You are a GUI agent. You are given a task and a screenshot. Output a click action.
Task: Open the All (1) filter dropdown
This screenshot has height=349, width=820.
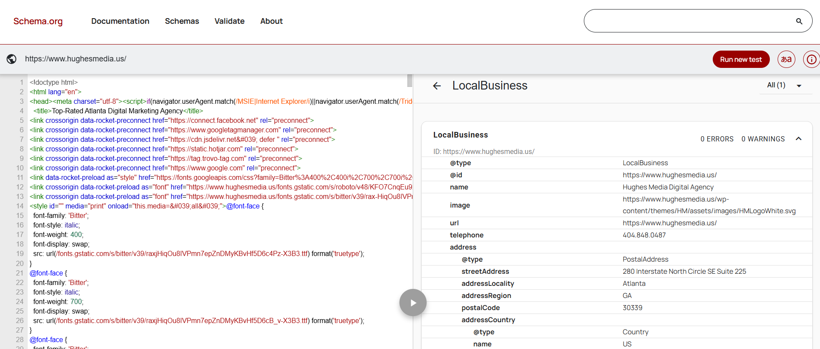coord(785,85)
